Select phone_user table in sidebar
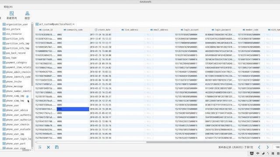 point(13,106)
